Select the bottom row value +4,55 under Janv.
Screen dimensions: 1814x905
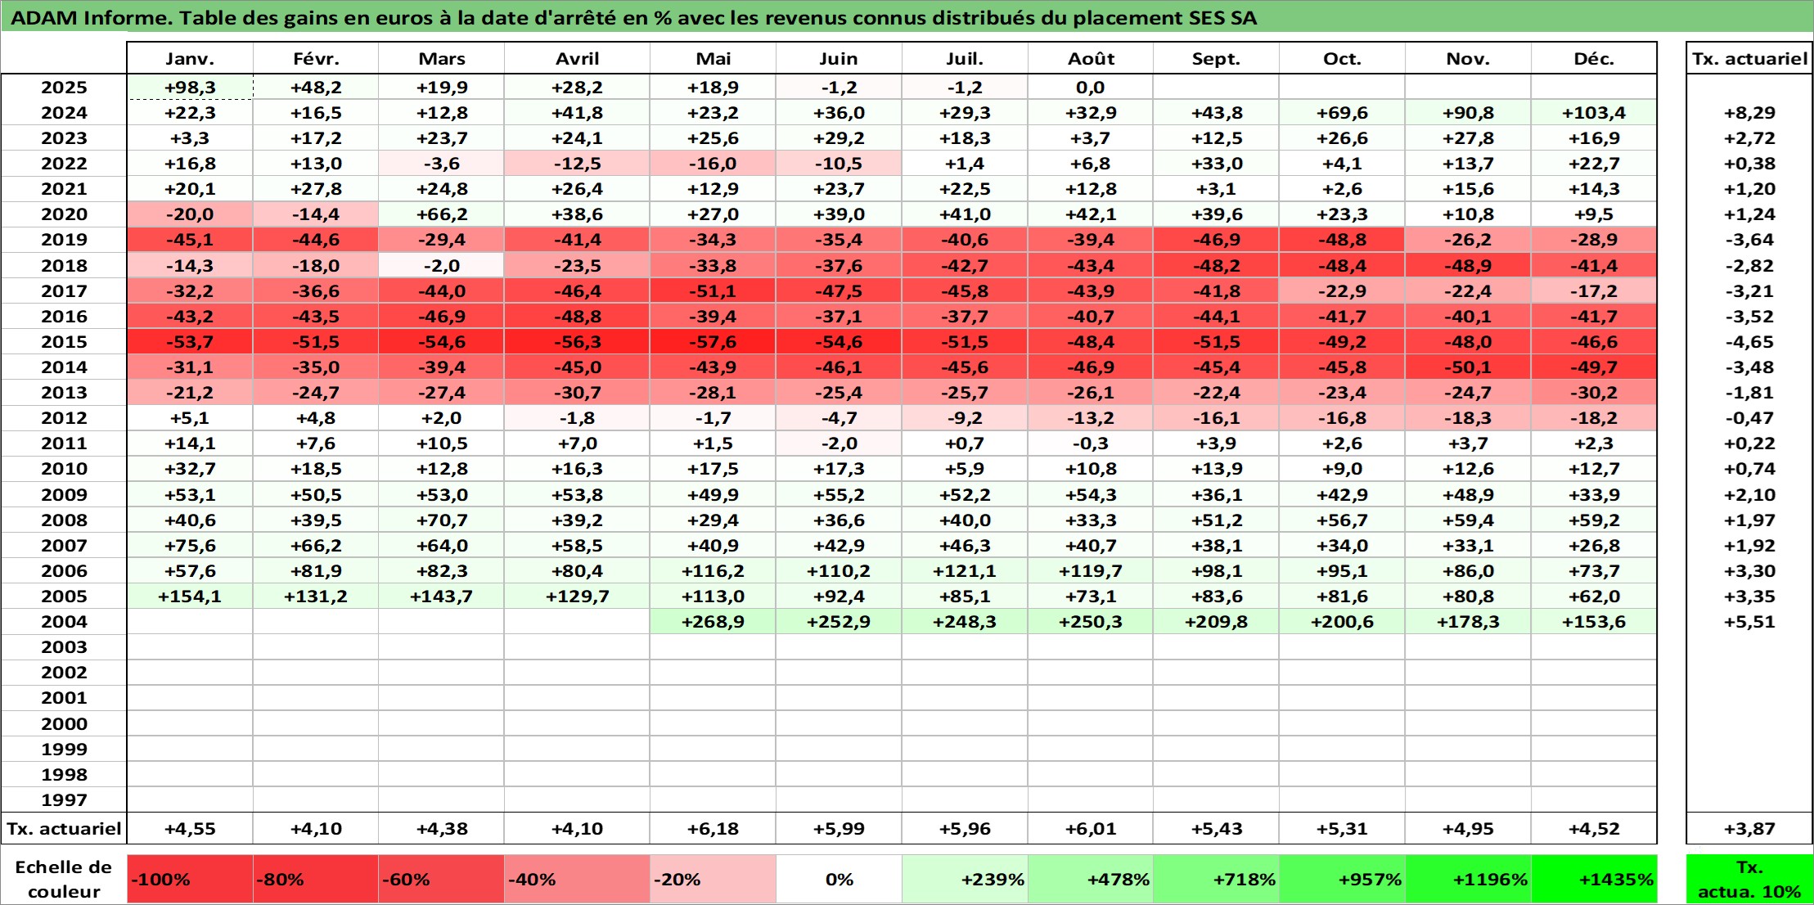coord(190,828)
